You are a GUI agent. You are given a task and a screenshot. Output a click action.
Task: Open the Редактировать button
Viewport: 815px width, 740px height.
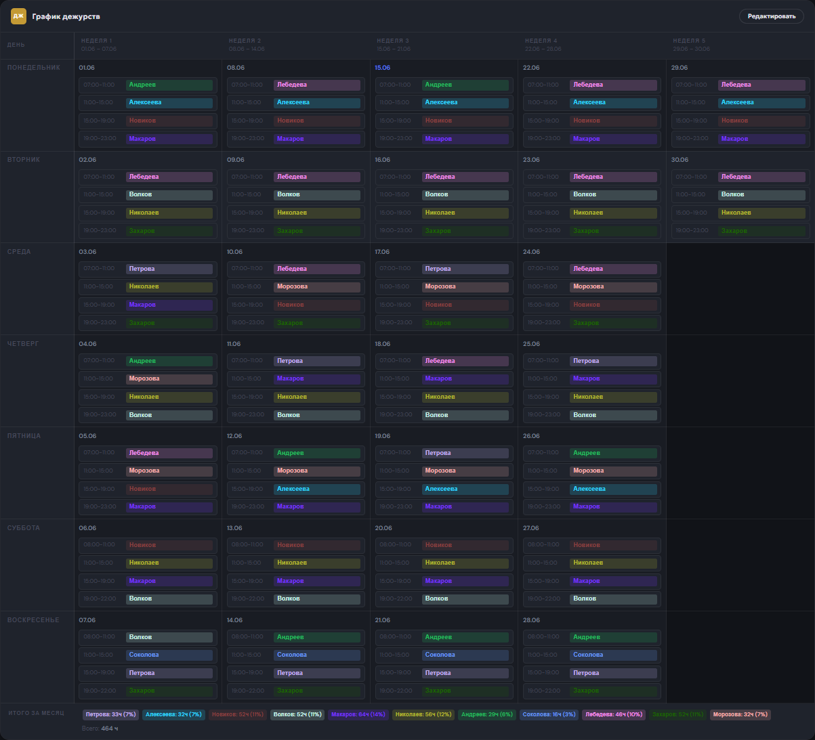[771, 16]
